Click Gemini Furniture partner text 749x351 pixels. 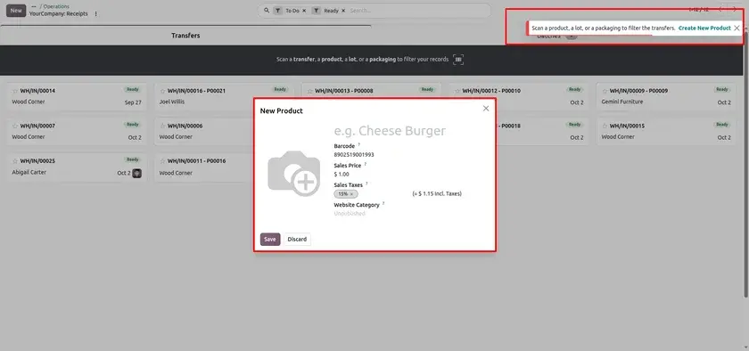tap(622, 102)
